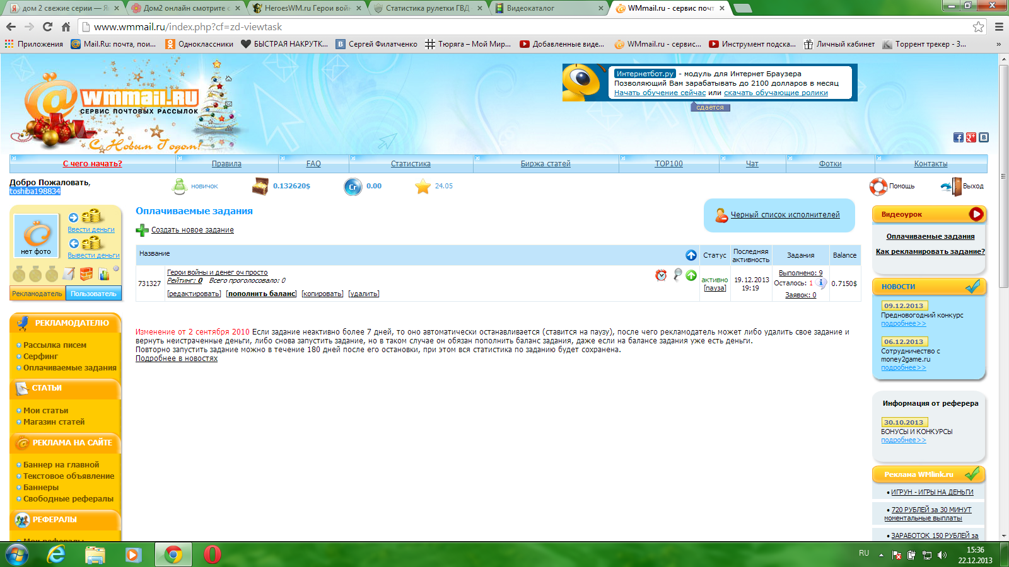The height and width of the screenshot is (567, 1009).
Task: Click the alarm clock icon in task 731327 row
Action: [661, 275]
